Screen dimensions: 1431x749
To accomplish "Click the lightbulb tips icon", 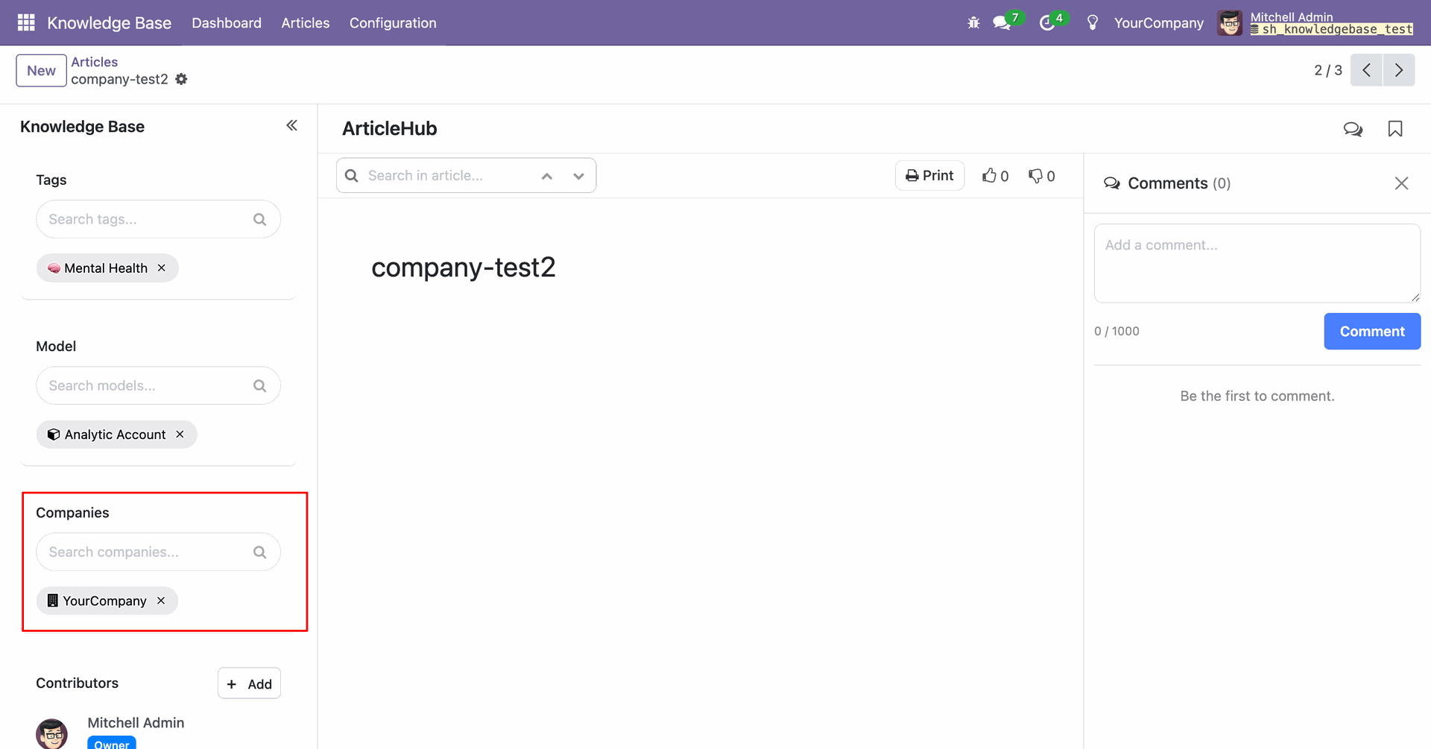I will coord(1093,23).
